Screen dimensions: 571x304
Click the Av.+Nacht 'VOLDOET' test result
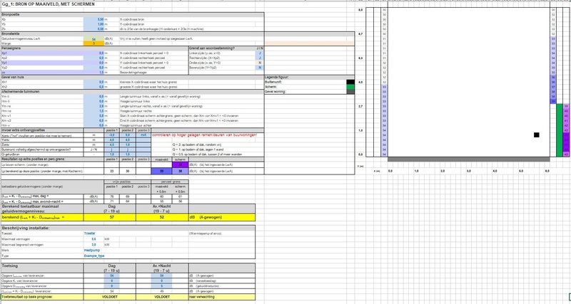(162, 297)
